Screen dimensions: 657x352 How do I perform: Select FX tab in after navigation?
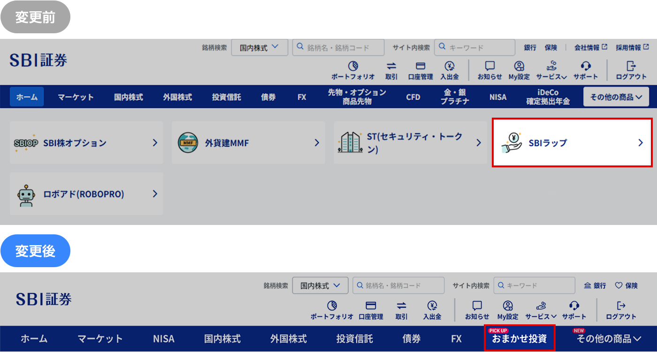456,339
